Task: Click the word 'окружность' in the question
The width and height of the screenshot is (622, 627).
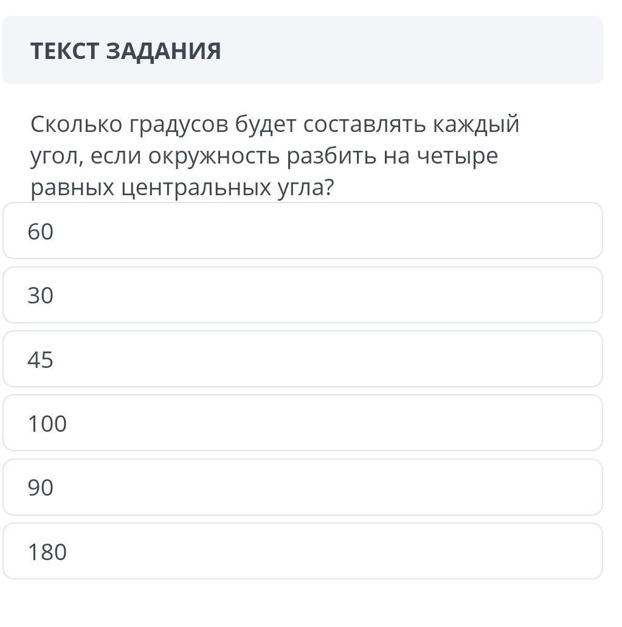Action: point(214,157)
